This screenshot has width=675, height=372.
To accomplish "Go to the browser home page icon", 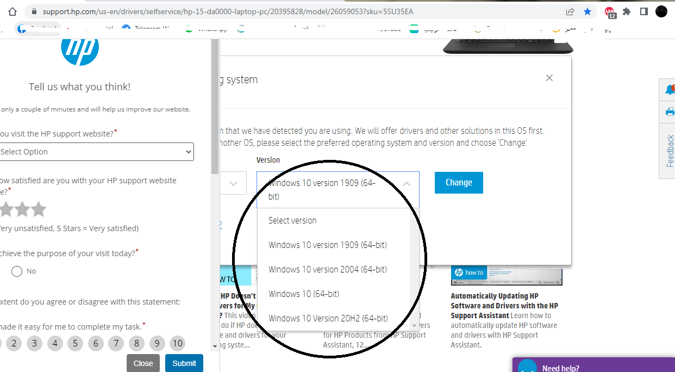I will tap(13, 11).
